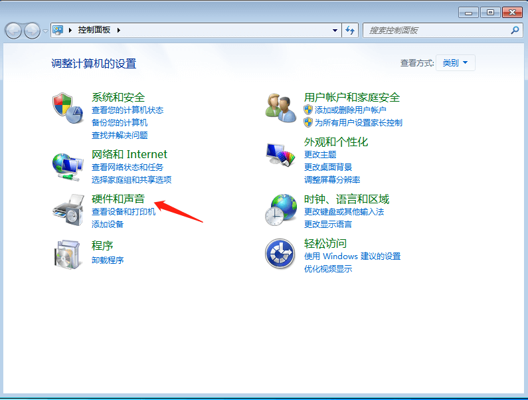Image resolution: width=528 pixels, height=400 pixels.
Task: Open the Appearance monitor and color icon
Action: coord(280,155)
